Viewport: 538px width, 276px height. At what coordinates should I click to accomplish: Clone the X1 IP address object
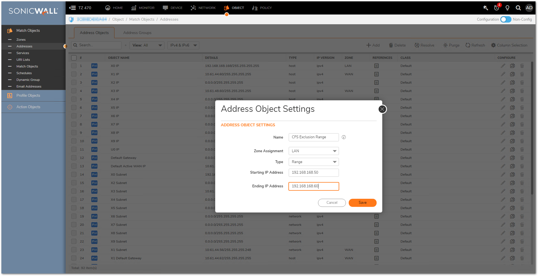[x=512, y=74]
